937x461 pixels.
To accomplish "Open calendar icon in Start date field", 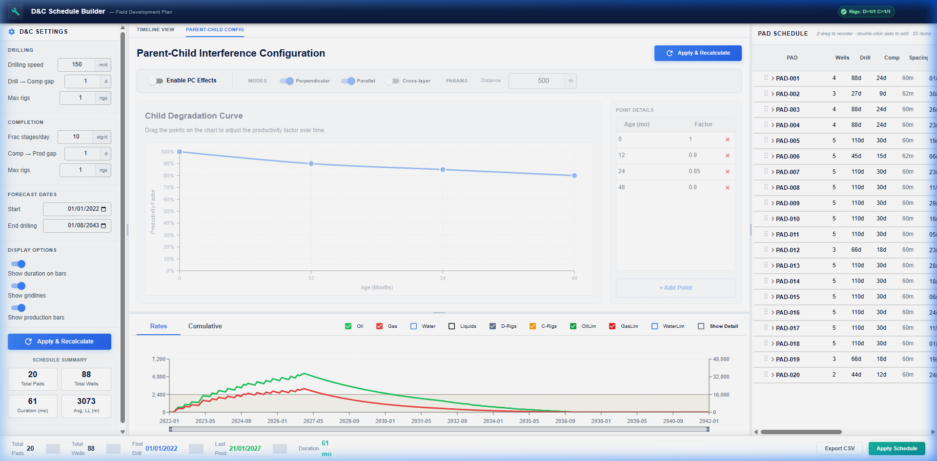I will 103,209.
